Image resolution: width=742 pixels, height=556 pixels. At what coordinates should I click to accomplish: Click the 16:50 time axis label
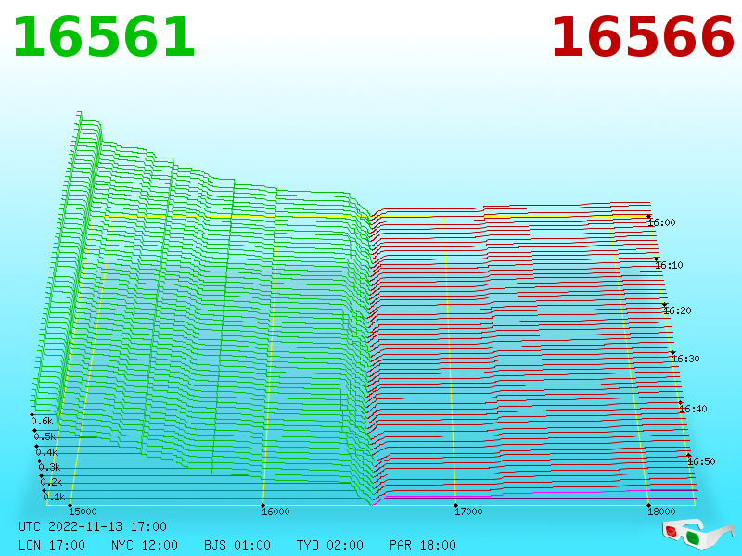click(701, 461)
